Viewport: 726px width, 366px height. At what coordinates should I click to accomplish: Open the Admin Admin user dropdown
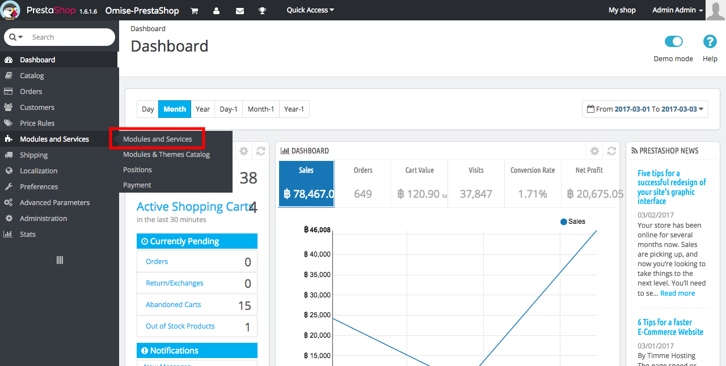(677, 10)
